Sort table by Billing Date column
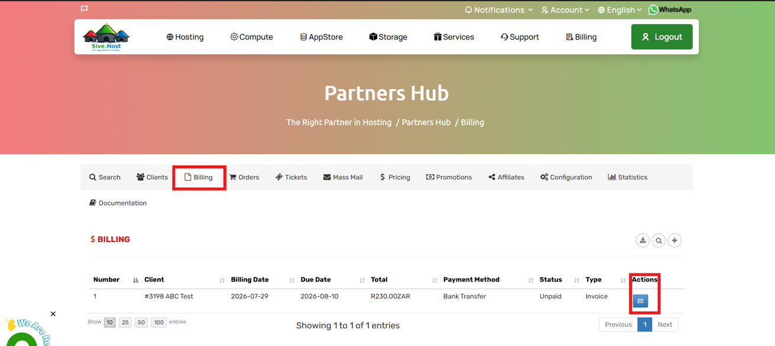 tap(262, 280)
